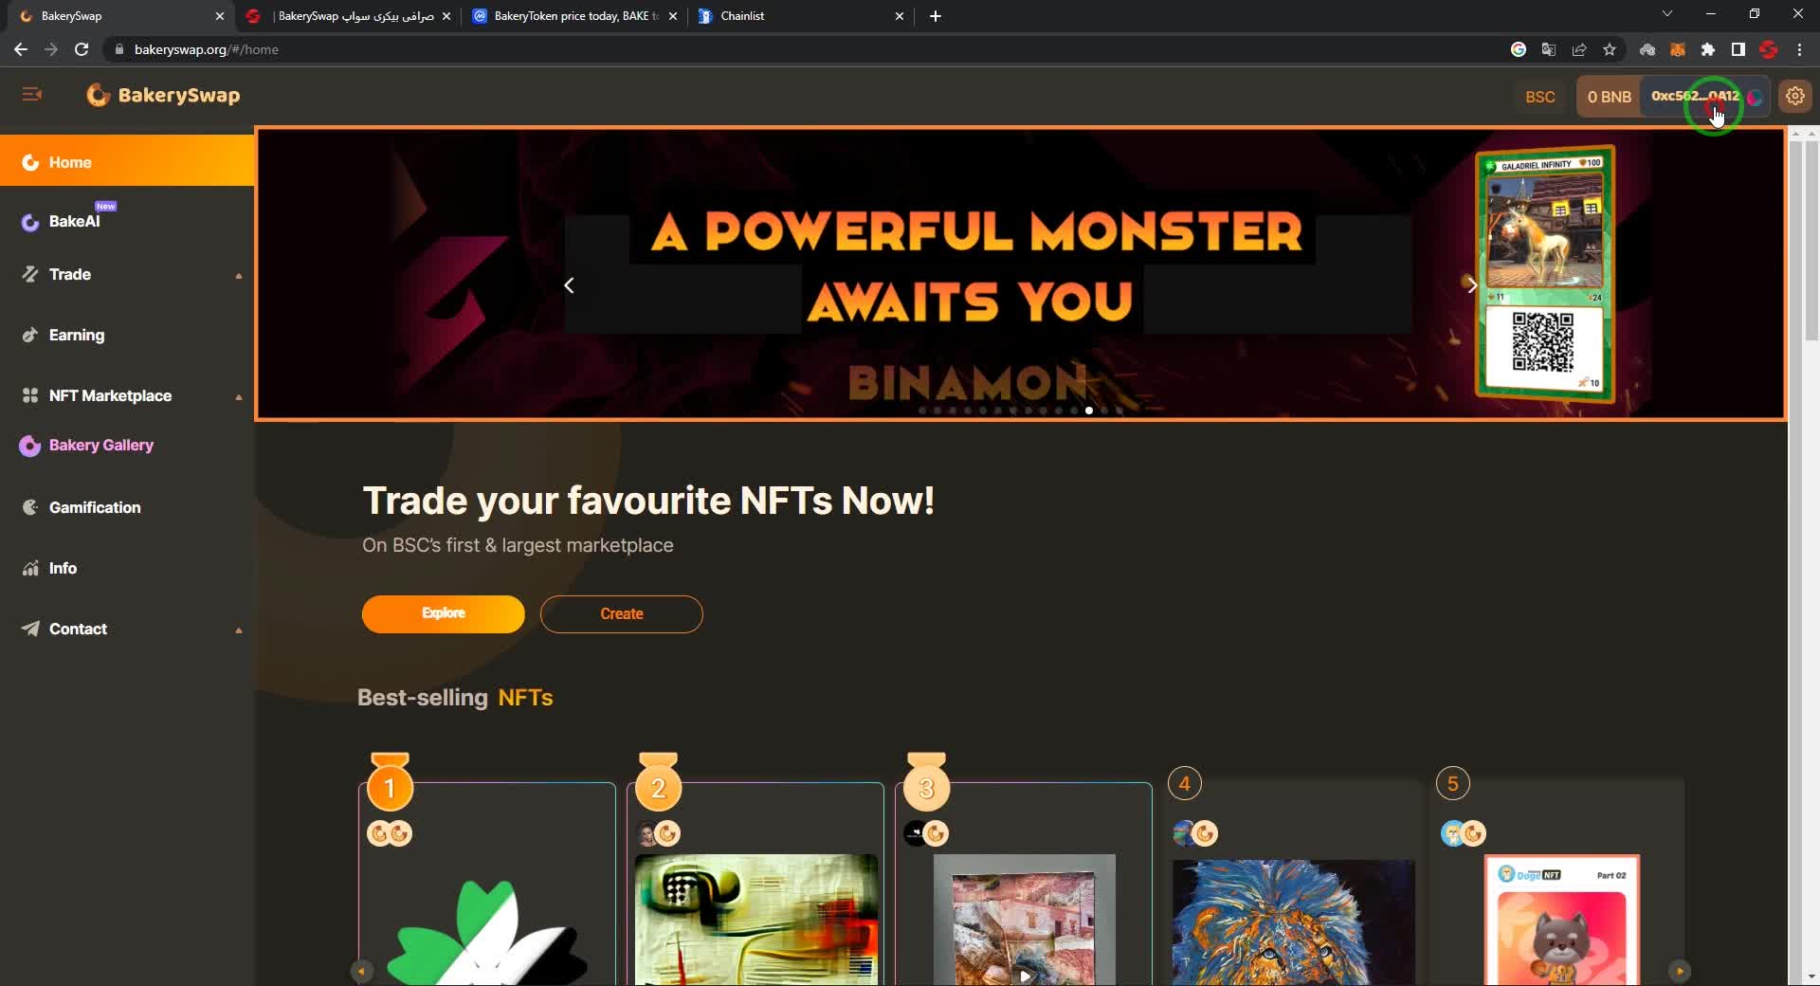The width and height of the screenshot is (1820, 986).
Task: Show the next banner slide
Action: click(x=1471, y=285)
